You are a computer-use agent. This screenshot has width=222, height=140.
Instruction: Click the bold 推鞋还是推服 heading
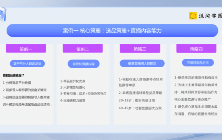tap(14, 75)
